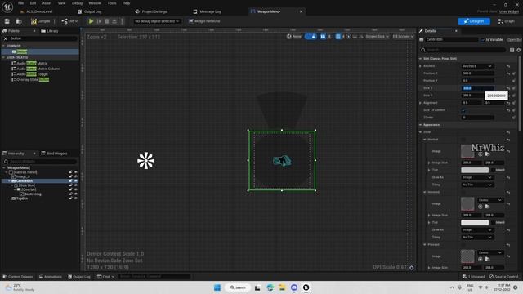Toggle the Size To Content checkbox
523x294 pixels.
click(x=463, y=110)
